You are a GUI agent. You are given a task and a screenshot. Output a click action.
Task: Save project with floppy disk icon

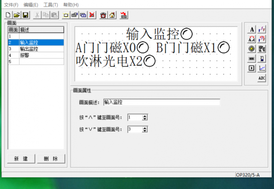tap(25, 15)
